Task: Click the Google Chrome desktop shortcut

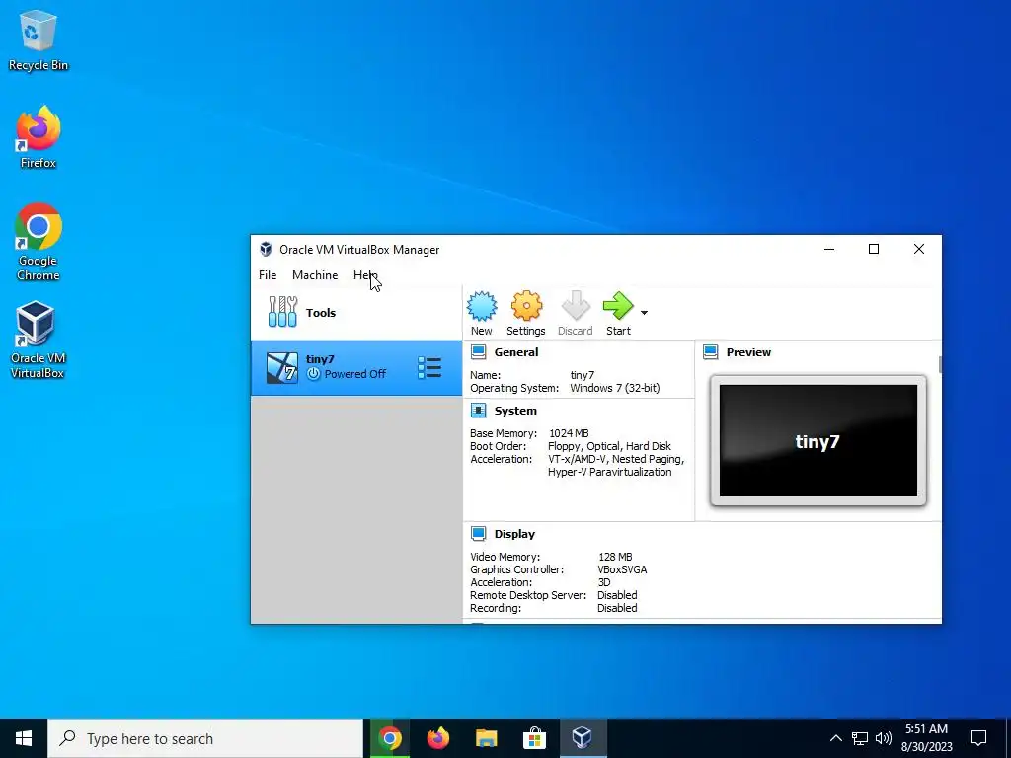Action: (x=39, y=242)
